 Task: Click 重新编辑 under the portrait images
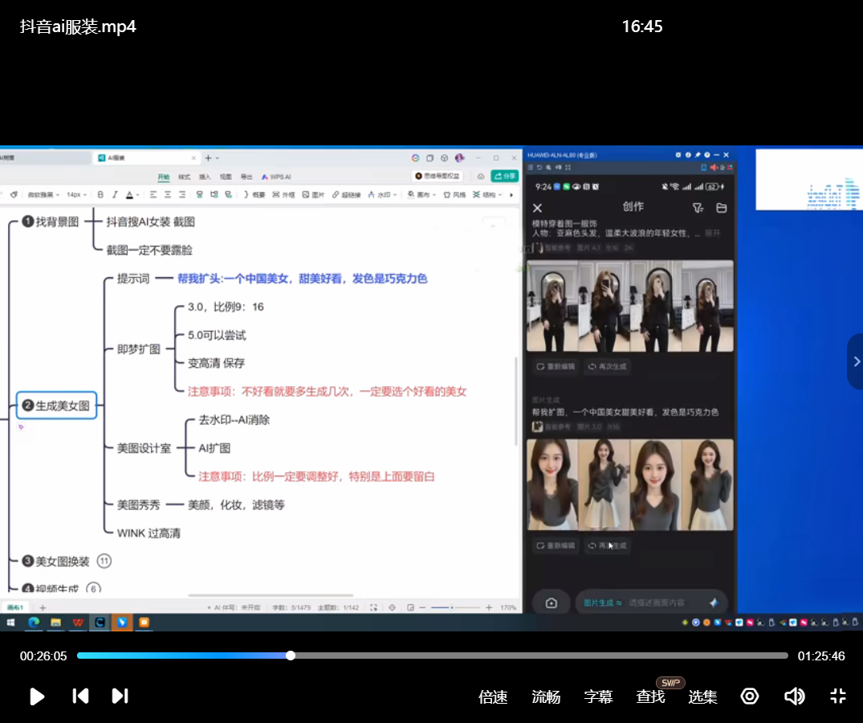(x=556, y=545)
